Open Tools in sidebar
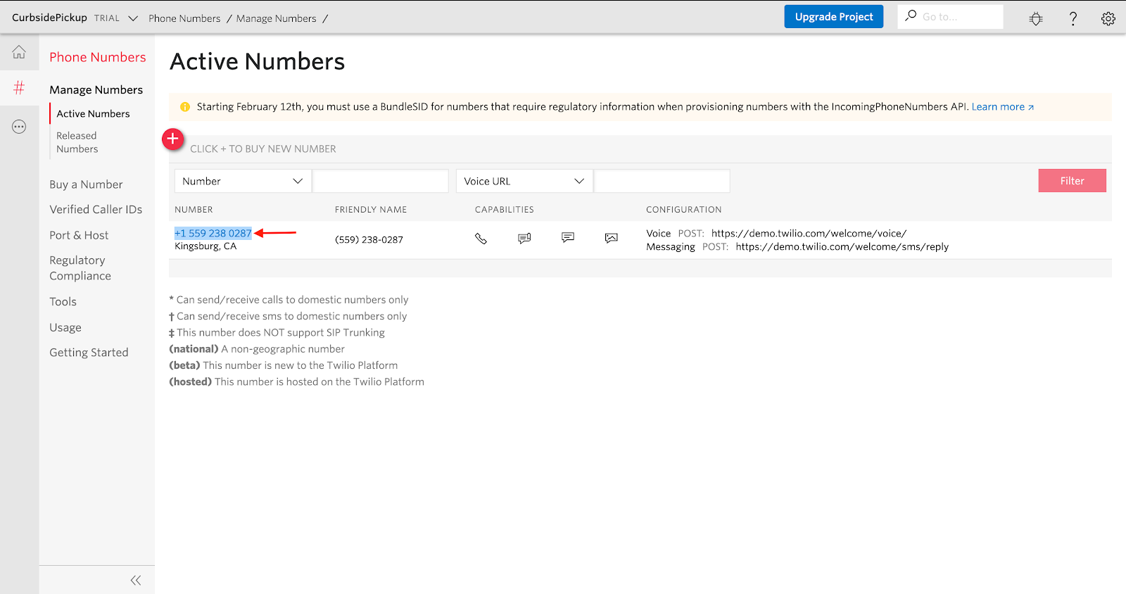The width and height of the screenshot is (1126, 594). point(63,301)
